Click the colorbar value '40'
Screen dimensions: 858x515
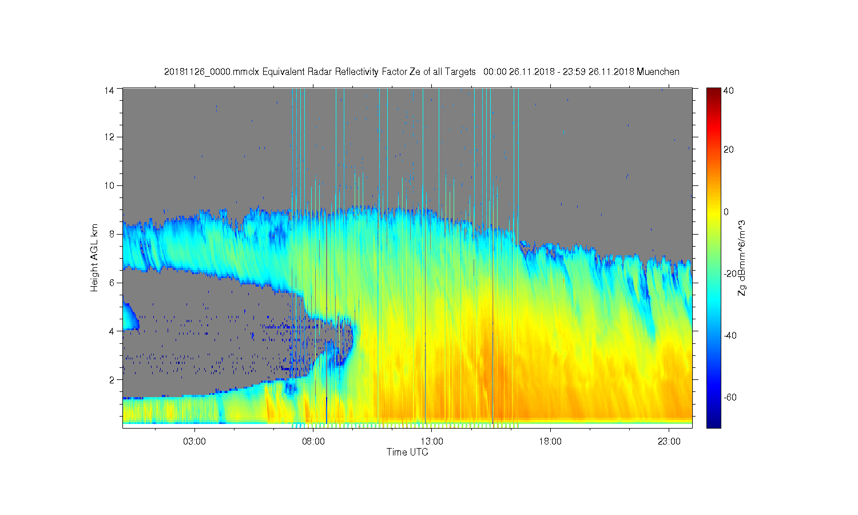tap(728, 90)
